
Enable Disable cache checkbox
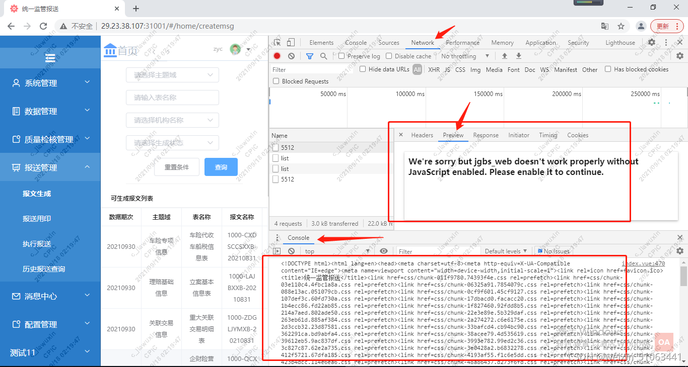tap(389, 56)
